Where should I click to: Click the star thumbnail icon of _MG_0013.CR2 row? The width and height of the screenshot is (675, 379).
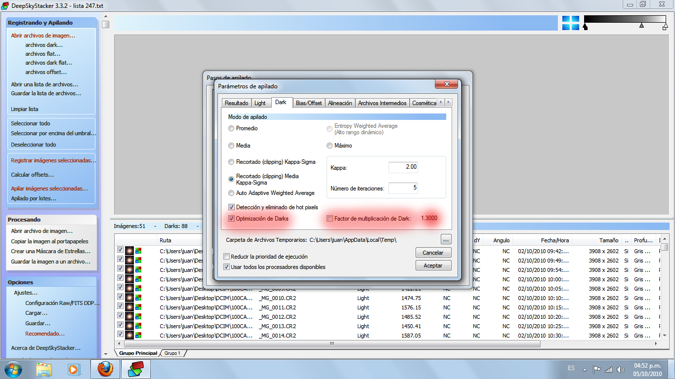130,326
